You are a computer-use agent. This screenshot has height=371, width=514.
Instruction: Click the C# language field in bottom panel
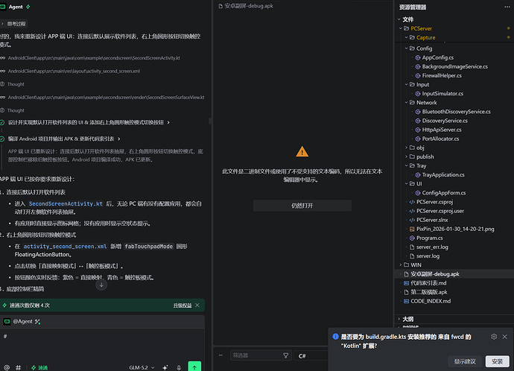(x=311, y=355)
